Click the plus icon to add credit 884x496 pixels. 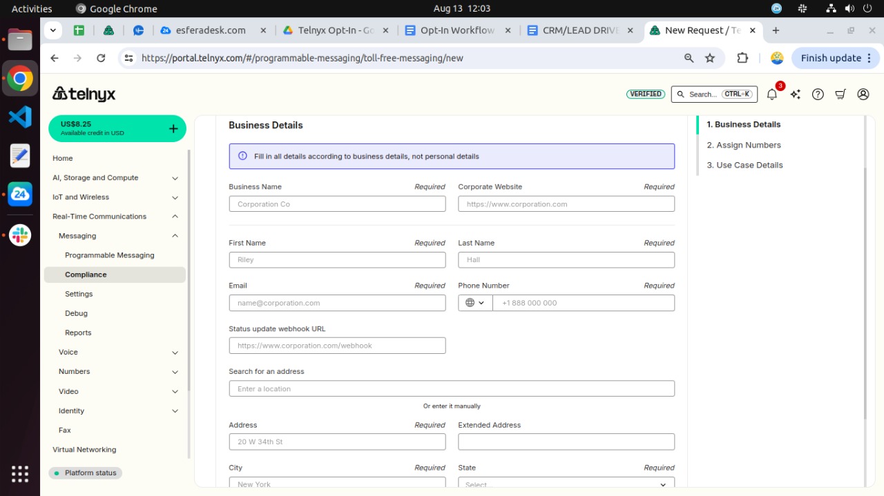click(173, 128)
